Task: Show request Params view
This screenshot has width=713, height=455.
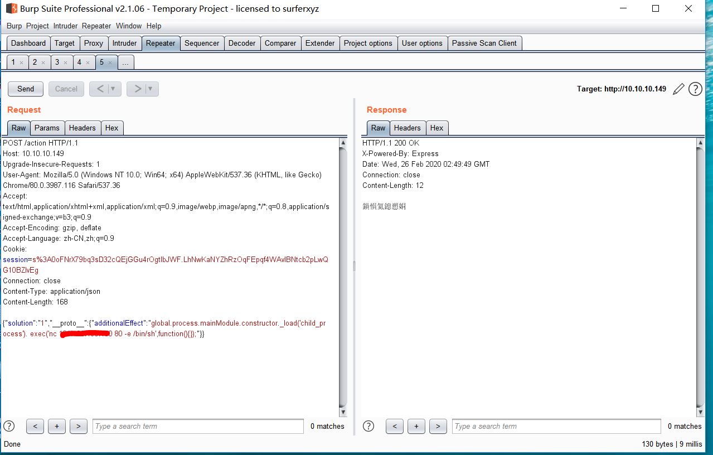Action: click(47, 128)
